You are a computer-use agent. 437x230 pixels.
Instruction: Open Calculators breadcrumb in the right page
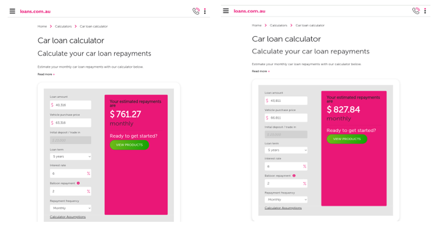[x=278, y=25]
